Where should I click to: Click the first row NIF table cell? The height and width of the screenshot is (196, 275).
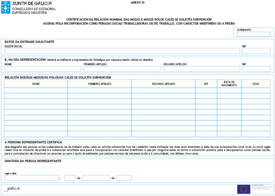tap(206, 90)
